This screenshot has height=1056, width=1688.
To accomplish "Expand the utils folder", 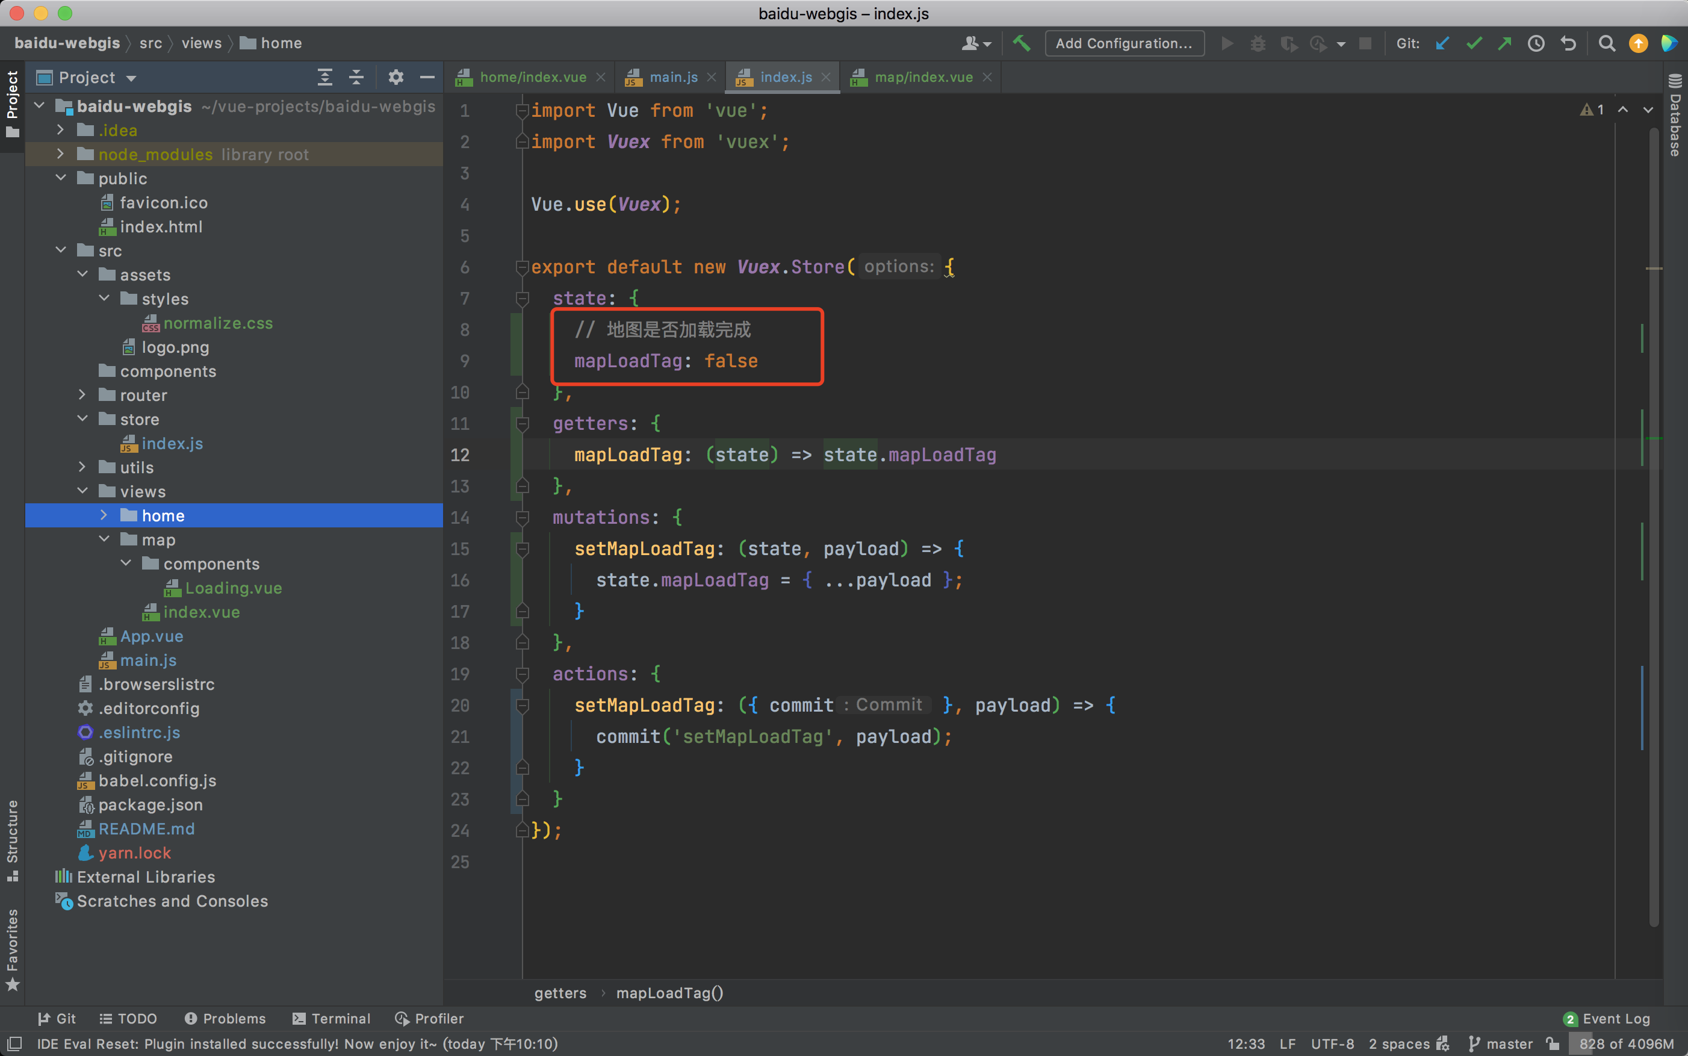I will [82, 467].
